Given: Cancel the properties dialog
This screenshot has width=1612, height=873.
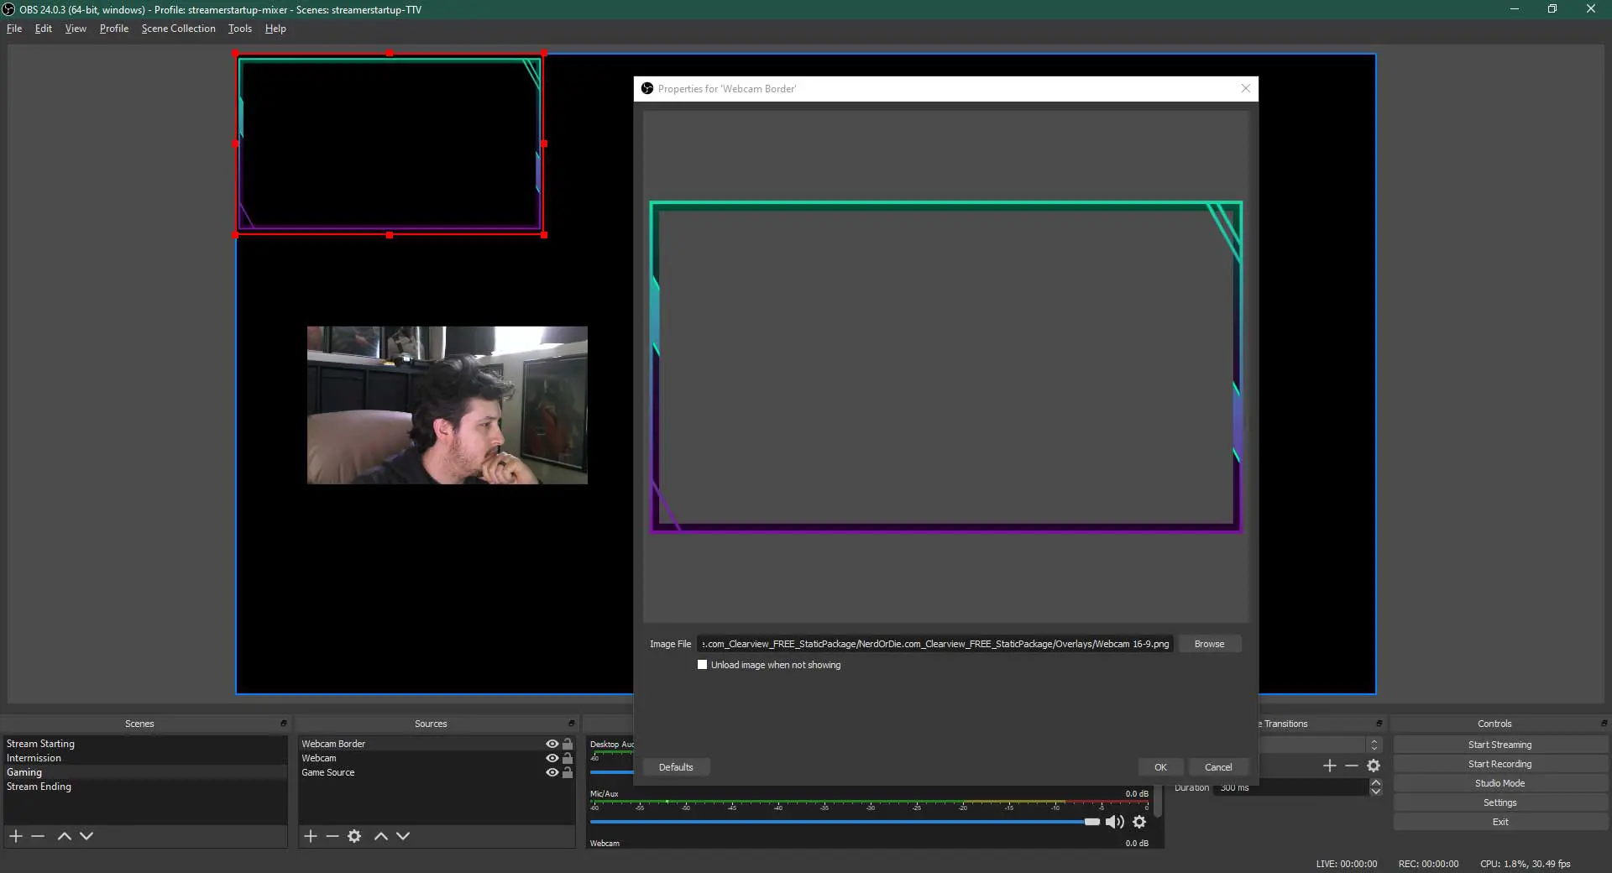Looking at the screenshot, I should click(1218, 767).
